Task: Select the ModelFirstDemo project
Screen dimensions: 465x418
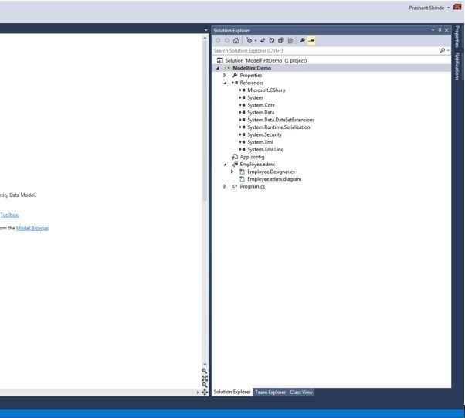Action: [x=252, y=68]
